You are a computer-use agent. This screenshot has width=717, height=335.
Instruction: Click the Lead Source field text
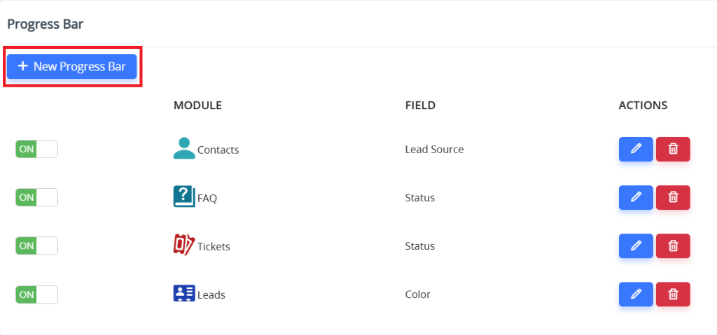point(434,150)
